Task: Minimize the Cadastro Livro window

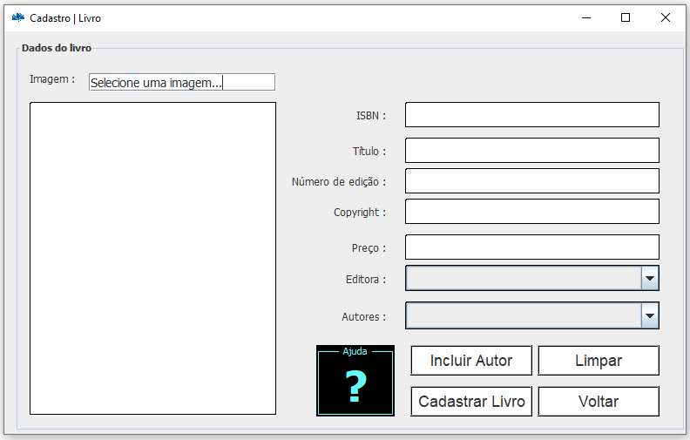Action: point(586,17)
